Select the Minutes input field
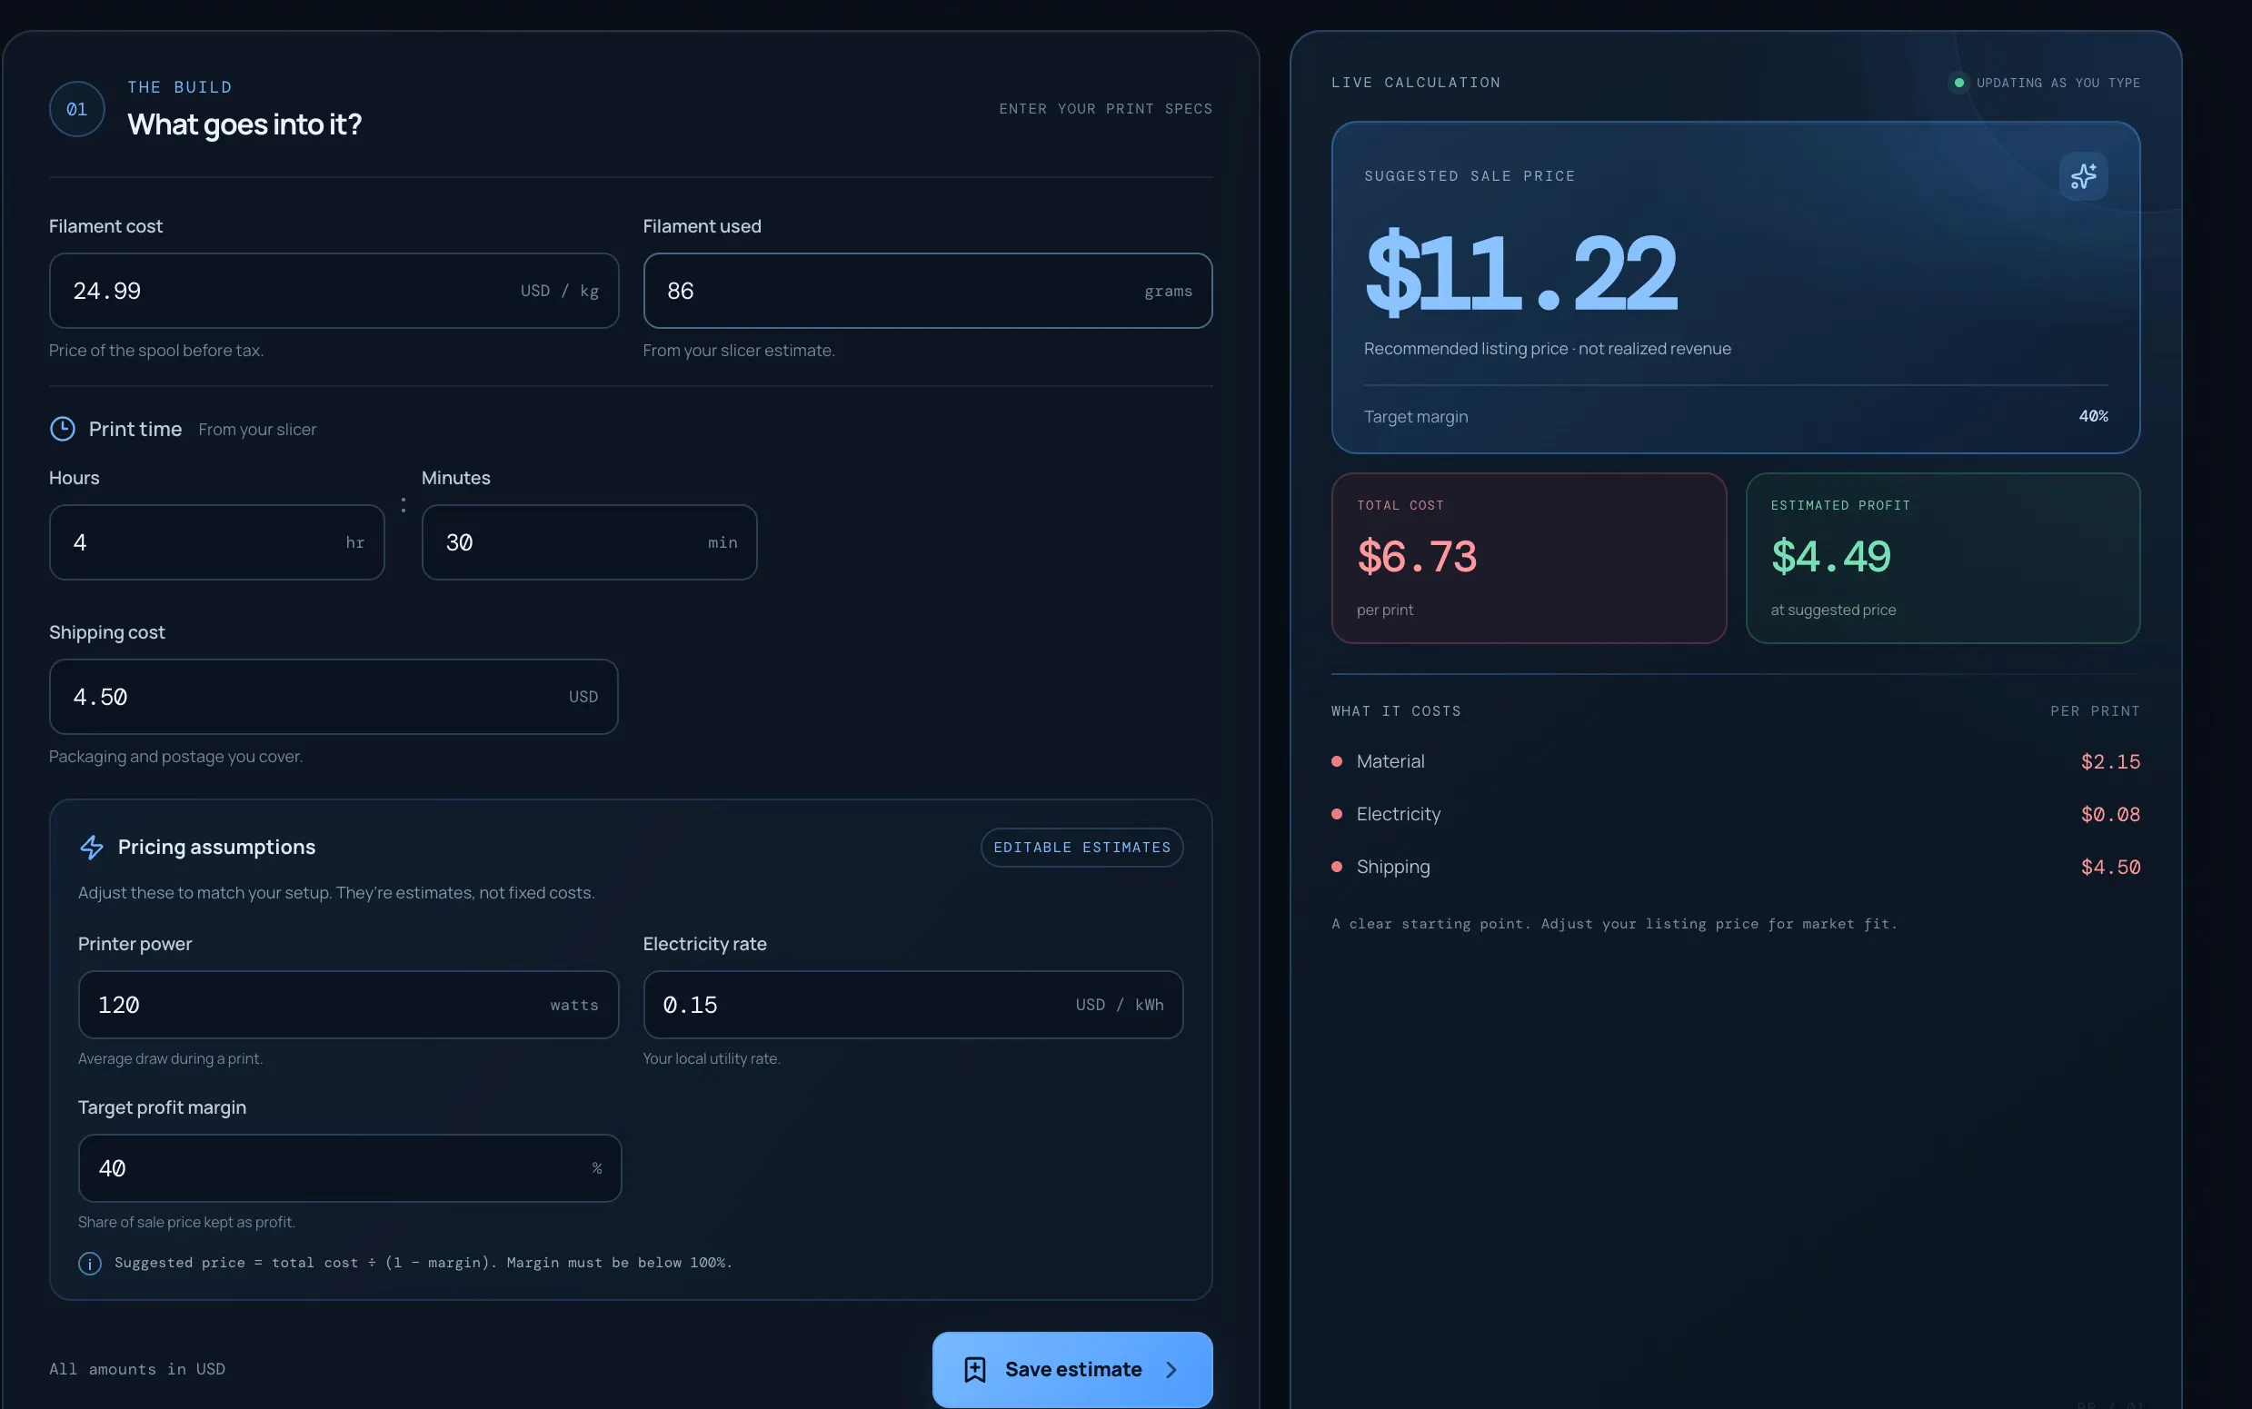 589,542
